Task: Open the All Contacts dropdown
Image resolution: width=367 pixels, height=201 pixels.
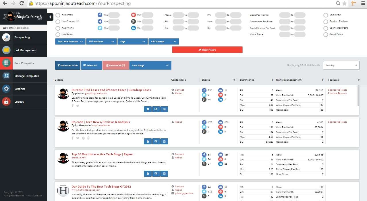Action: (x=164, y=41)
